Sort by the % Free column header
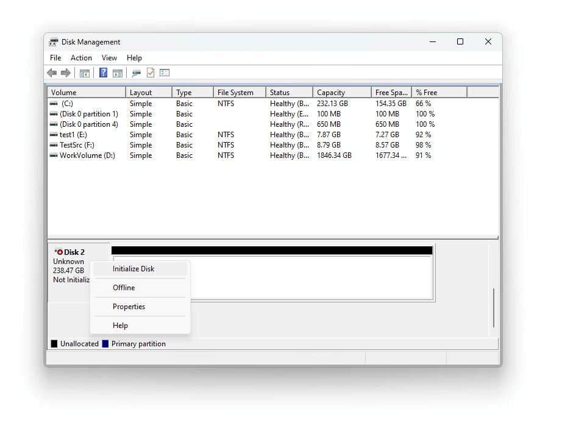Screen dimensions: 562x428 point(439,93)
